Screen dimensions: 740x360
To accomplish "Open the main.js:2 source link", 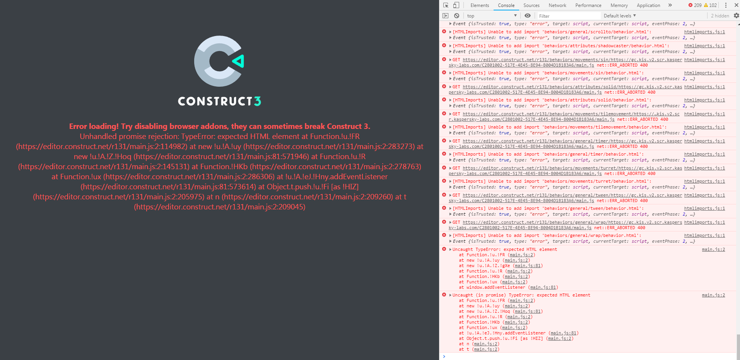I will 713,249.
